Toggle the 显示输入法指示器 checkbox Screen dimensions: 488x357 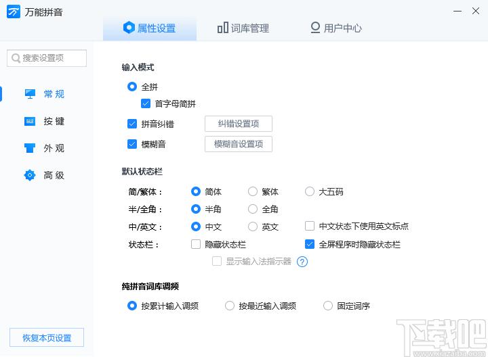click(217, 261)
